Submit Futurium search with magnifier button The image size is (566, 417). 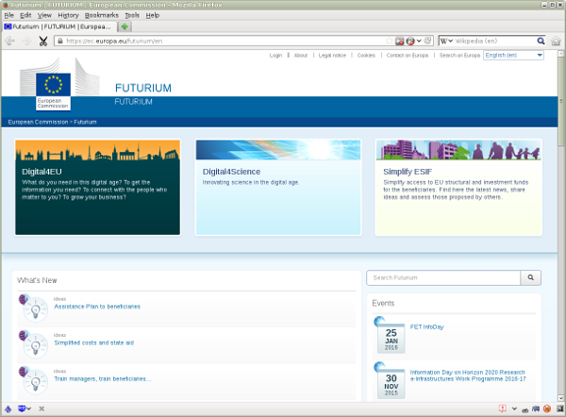pos(530,277)
